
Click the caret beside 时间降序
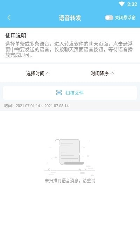tap(112, 73)
